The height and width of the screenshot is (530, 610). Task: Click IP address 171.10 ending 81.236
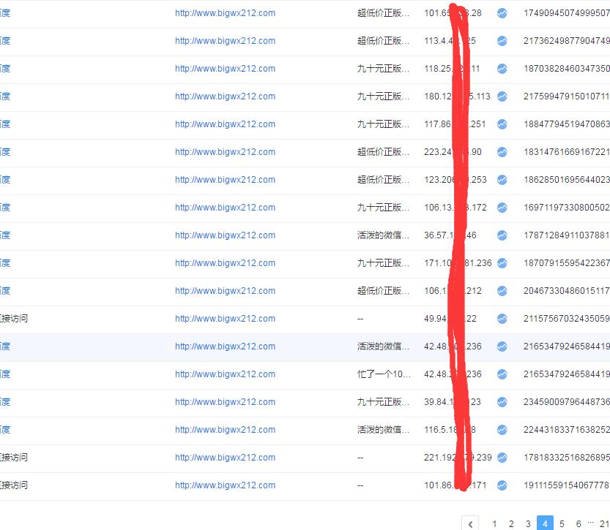point(458,263)
